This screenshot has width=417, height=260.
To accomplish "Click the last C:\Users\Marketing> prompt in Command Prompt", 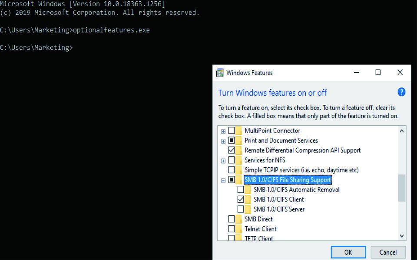I will coord(36,48).
